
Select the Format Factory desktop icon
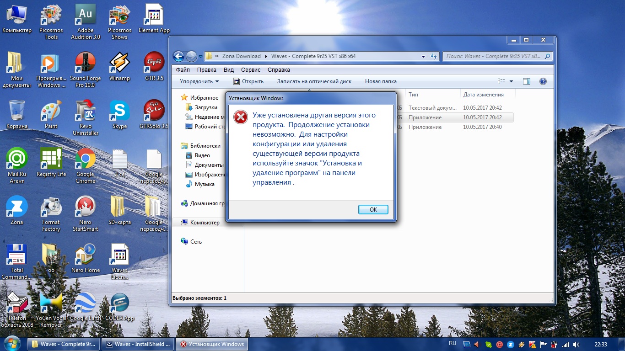point(51,214)
